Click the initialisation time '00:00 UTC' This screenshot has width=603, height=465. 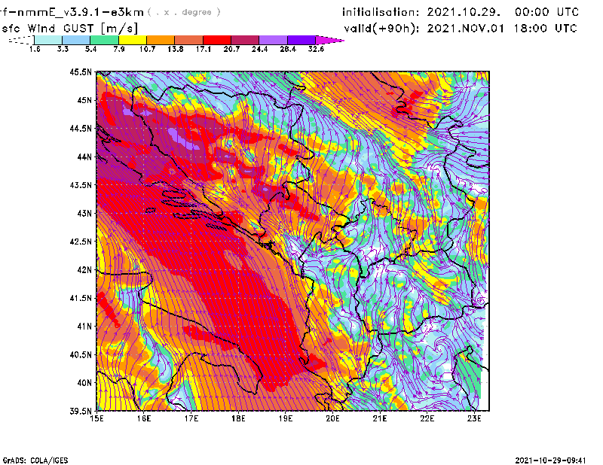click(546, 12)
